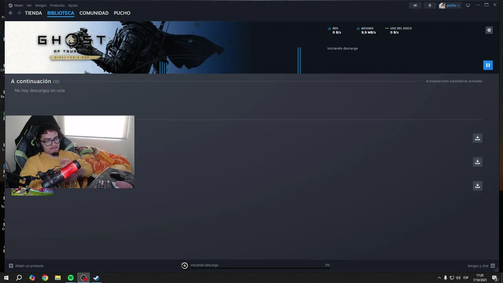Click 'Actualizaciones automáticas activadas' text
503x283 pixels.
[454, 81]
